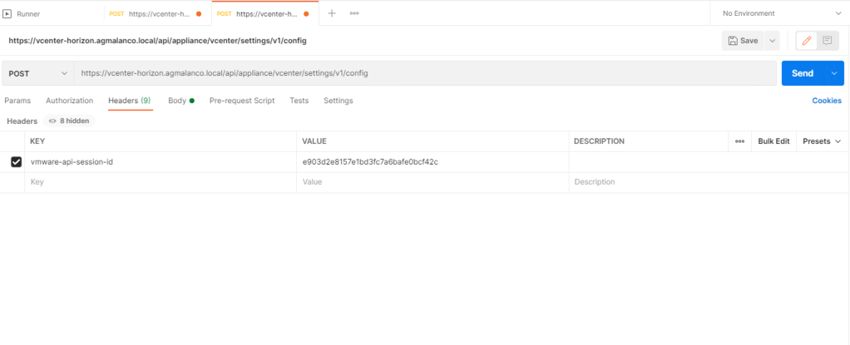Open the tab options ellipsis menu
The image size is (850, 345).
pyautogui.click(x=354, y=13)
